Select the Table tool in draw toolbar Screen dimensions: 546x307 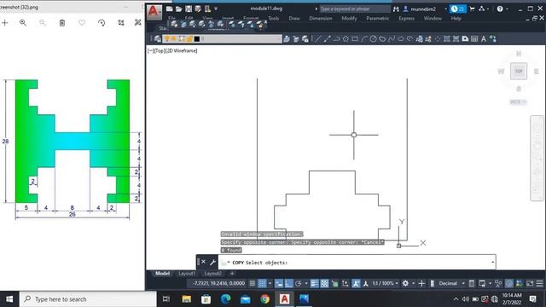pos(474,39)
